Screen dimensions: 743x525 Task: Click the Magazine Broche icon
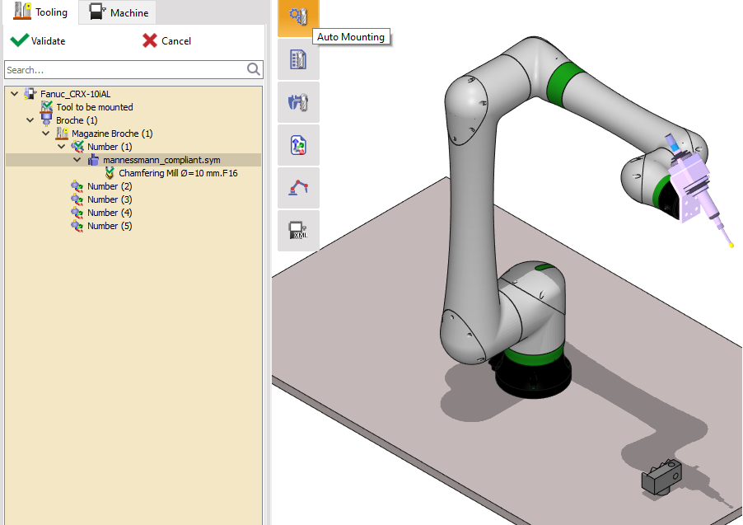click(x=62, y=133)
